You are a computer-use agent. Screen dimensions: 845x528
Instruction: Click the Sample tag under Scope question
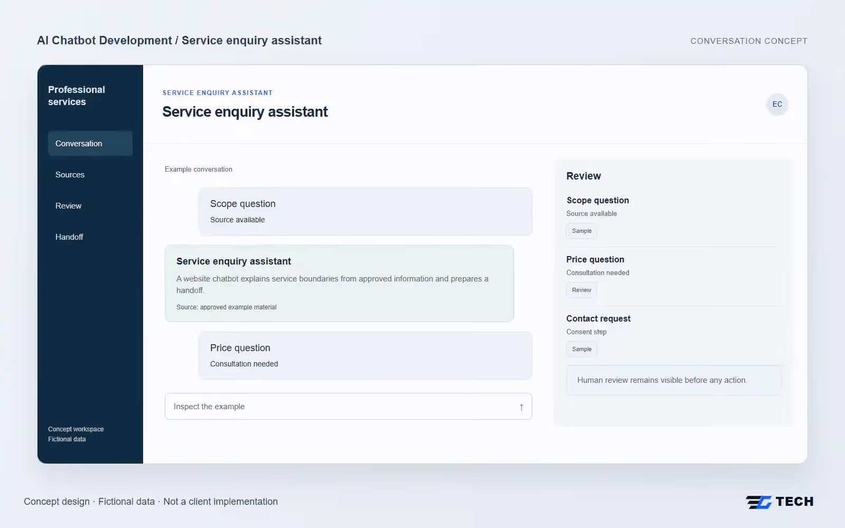tap(581, 231)
